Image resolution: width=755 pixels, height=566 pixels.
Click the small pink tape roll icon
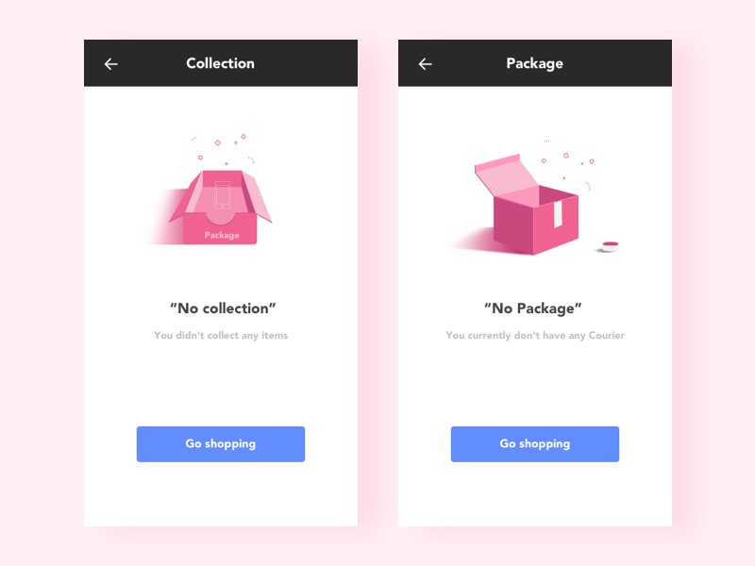pyautogui.click(x=610, y=246)
